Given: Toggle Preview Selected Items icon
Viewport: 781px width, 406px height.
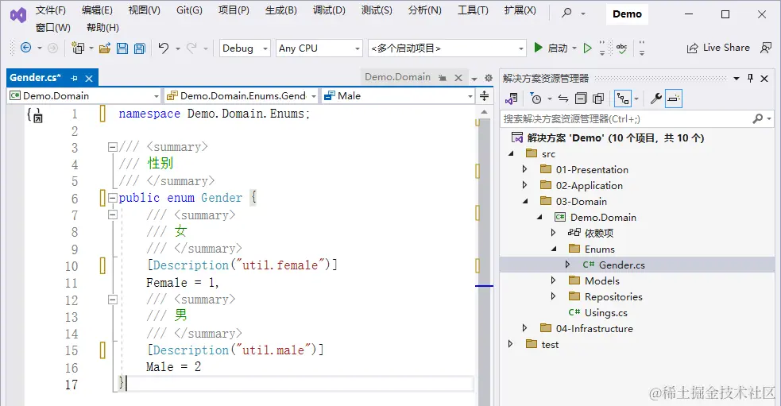Looking at the screenshot, I should pyautogui.click(x=674, y=99).
